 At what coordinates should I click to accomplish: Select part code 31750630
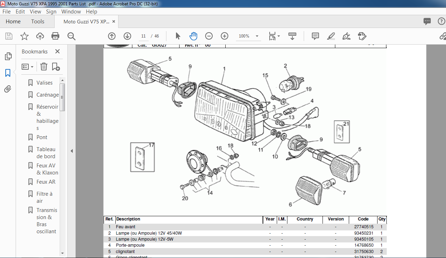tap(364, 252)
